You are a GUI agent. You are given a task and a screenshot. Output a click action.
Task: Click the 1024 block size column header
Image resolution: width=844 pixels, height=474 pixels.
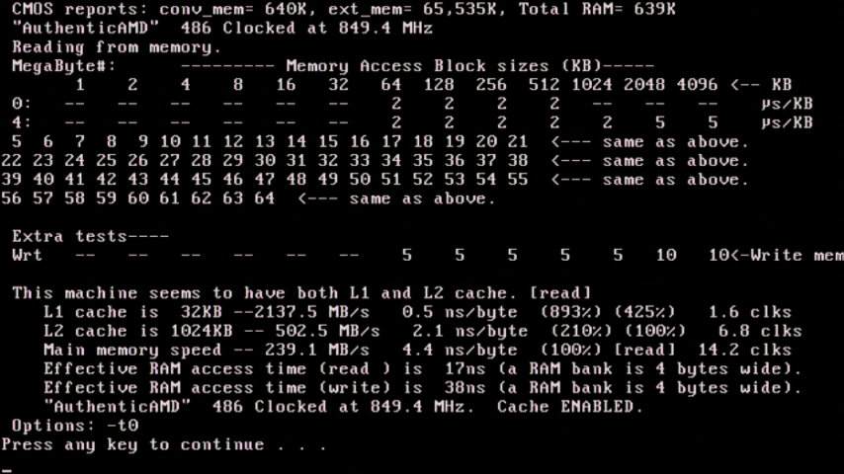coord(592,85)
